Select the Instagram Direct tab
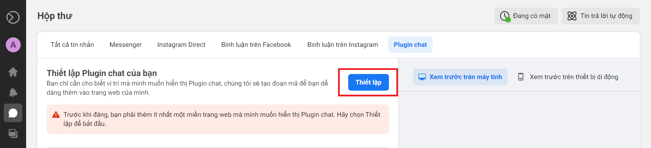This screenshot has height=148, width=651. [x=181, y=45]
